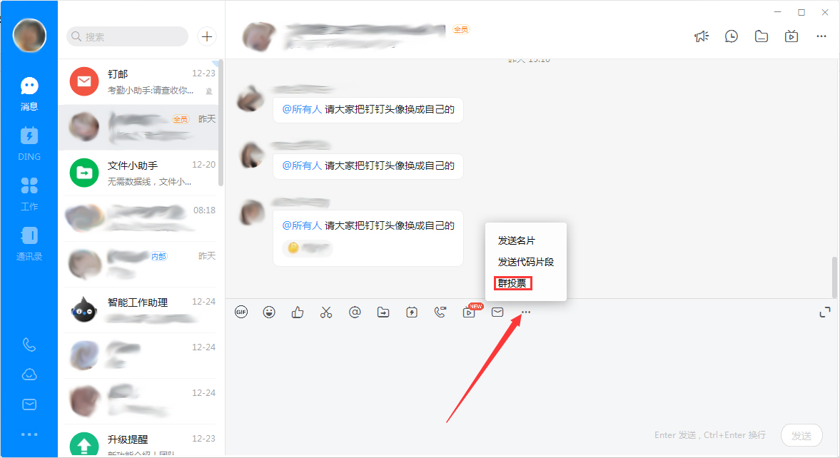Image resolution: width=840 pixels, height=458 pixels.
Task: Mention a member with the @ icon
Action: coord(355,312)
